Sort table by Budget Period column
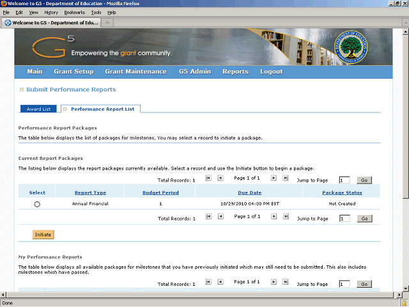Image resolution: width=409 pixels, height=307 pixels. (x=160, y=193)
